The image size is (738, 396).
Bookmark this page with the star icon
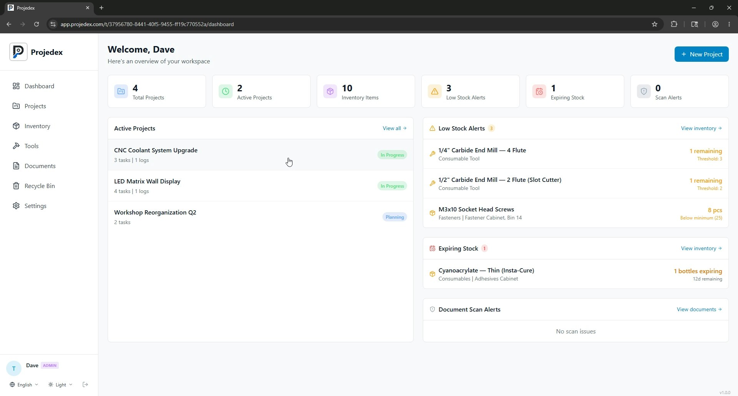pyautogui.click(x=655, y=24)
